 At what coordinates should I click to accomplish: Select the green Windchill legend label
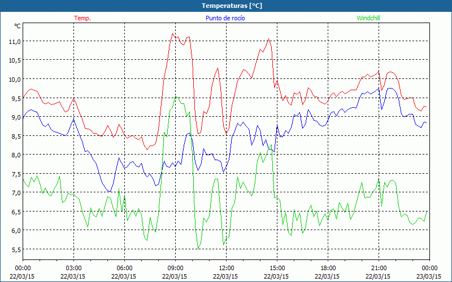click(368, 18)
